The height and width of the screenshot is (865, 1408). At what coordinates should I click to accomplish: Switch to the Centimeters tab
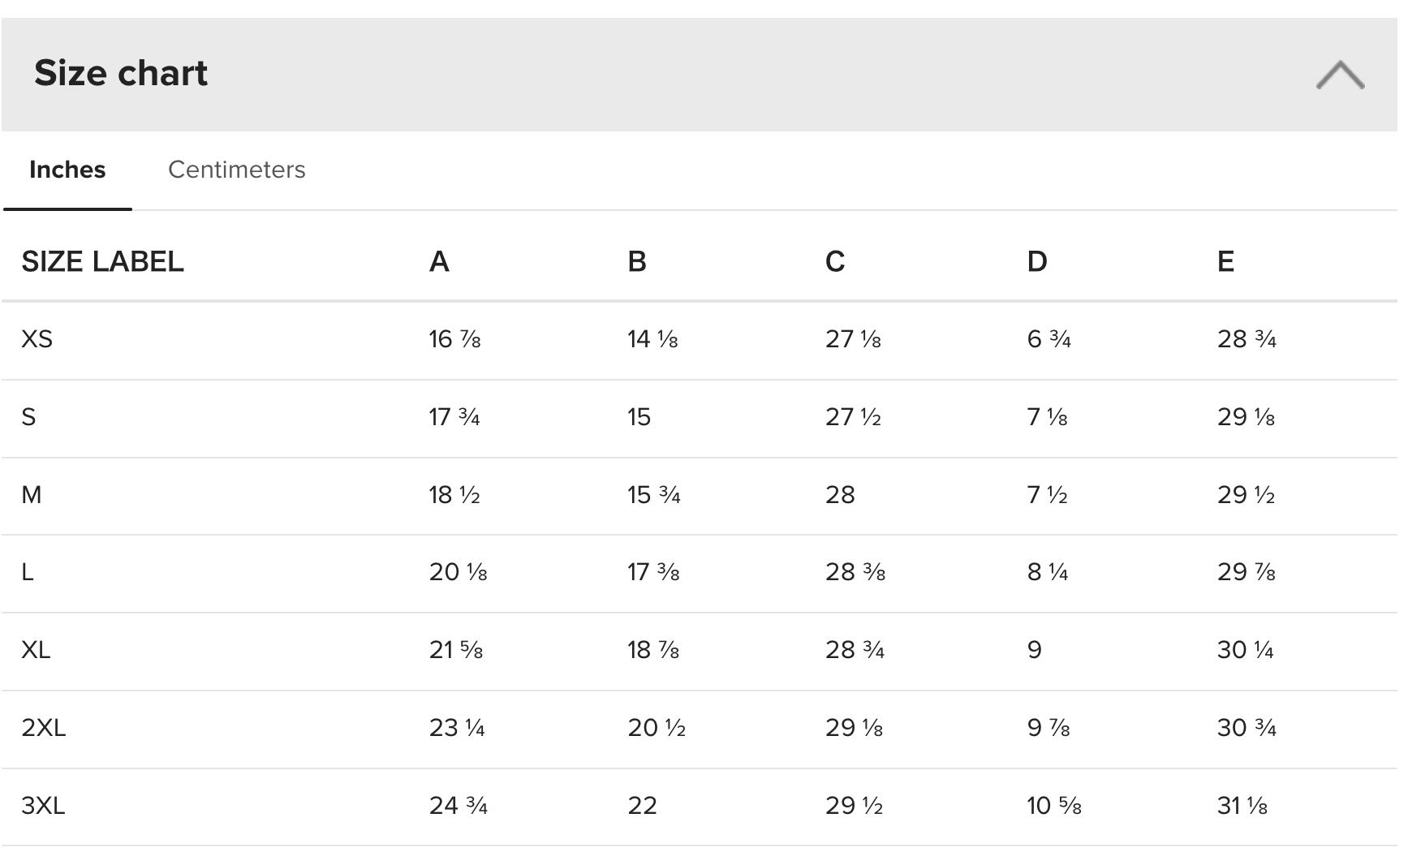click(236, 170)
